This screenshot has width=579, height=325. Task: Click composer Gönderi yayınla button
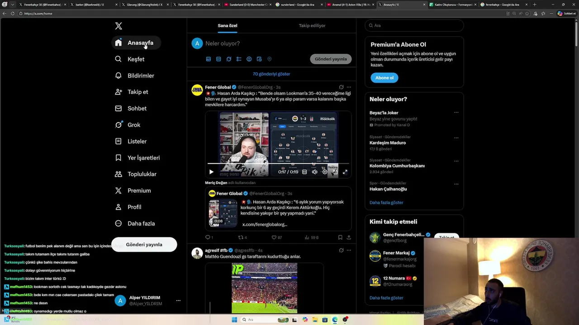[331, 59]
